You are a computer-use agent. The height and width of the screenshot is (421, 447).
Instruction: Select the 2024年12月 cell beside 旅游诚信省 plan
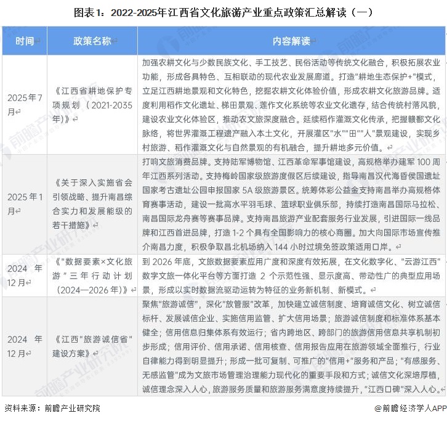(25, 346)
